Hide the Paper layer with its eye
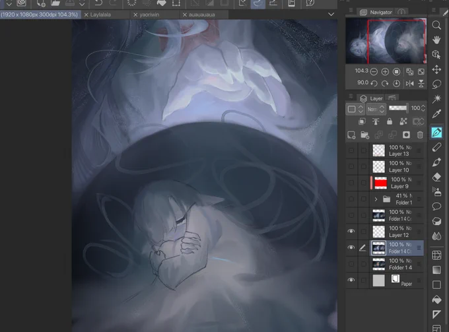 (351, 280)
